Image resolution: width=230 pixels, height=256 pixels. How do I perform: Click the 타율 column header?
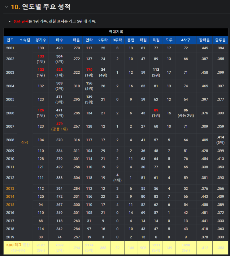tap(76, 40)
